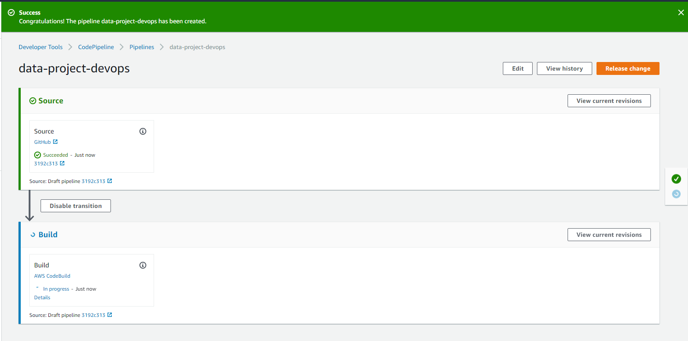Open commit 3192c313 in Source action card

46,164
